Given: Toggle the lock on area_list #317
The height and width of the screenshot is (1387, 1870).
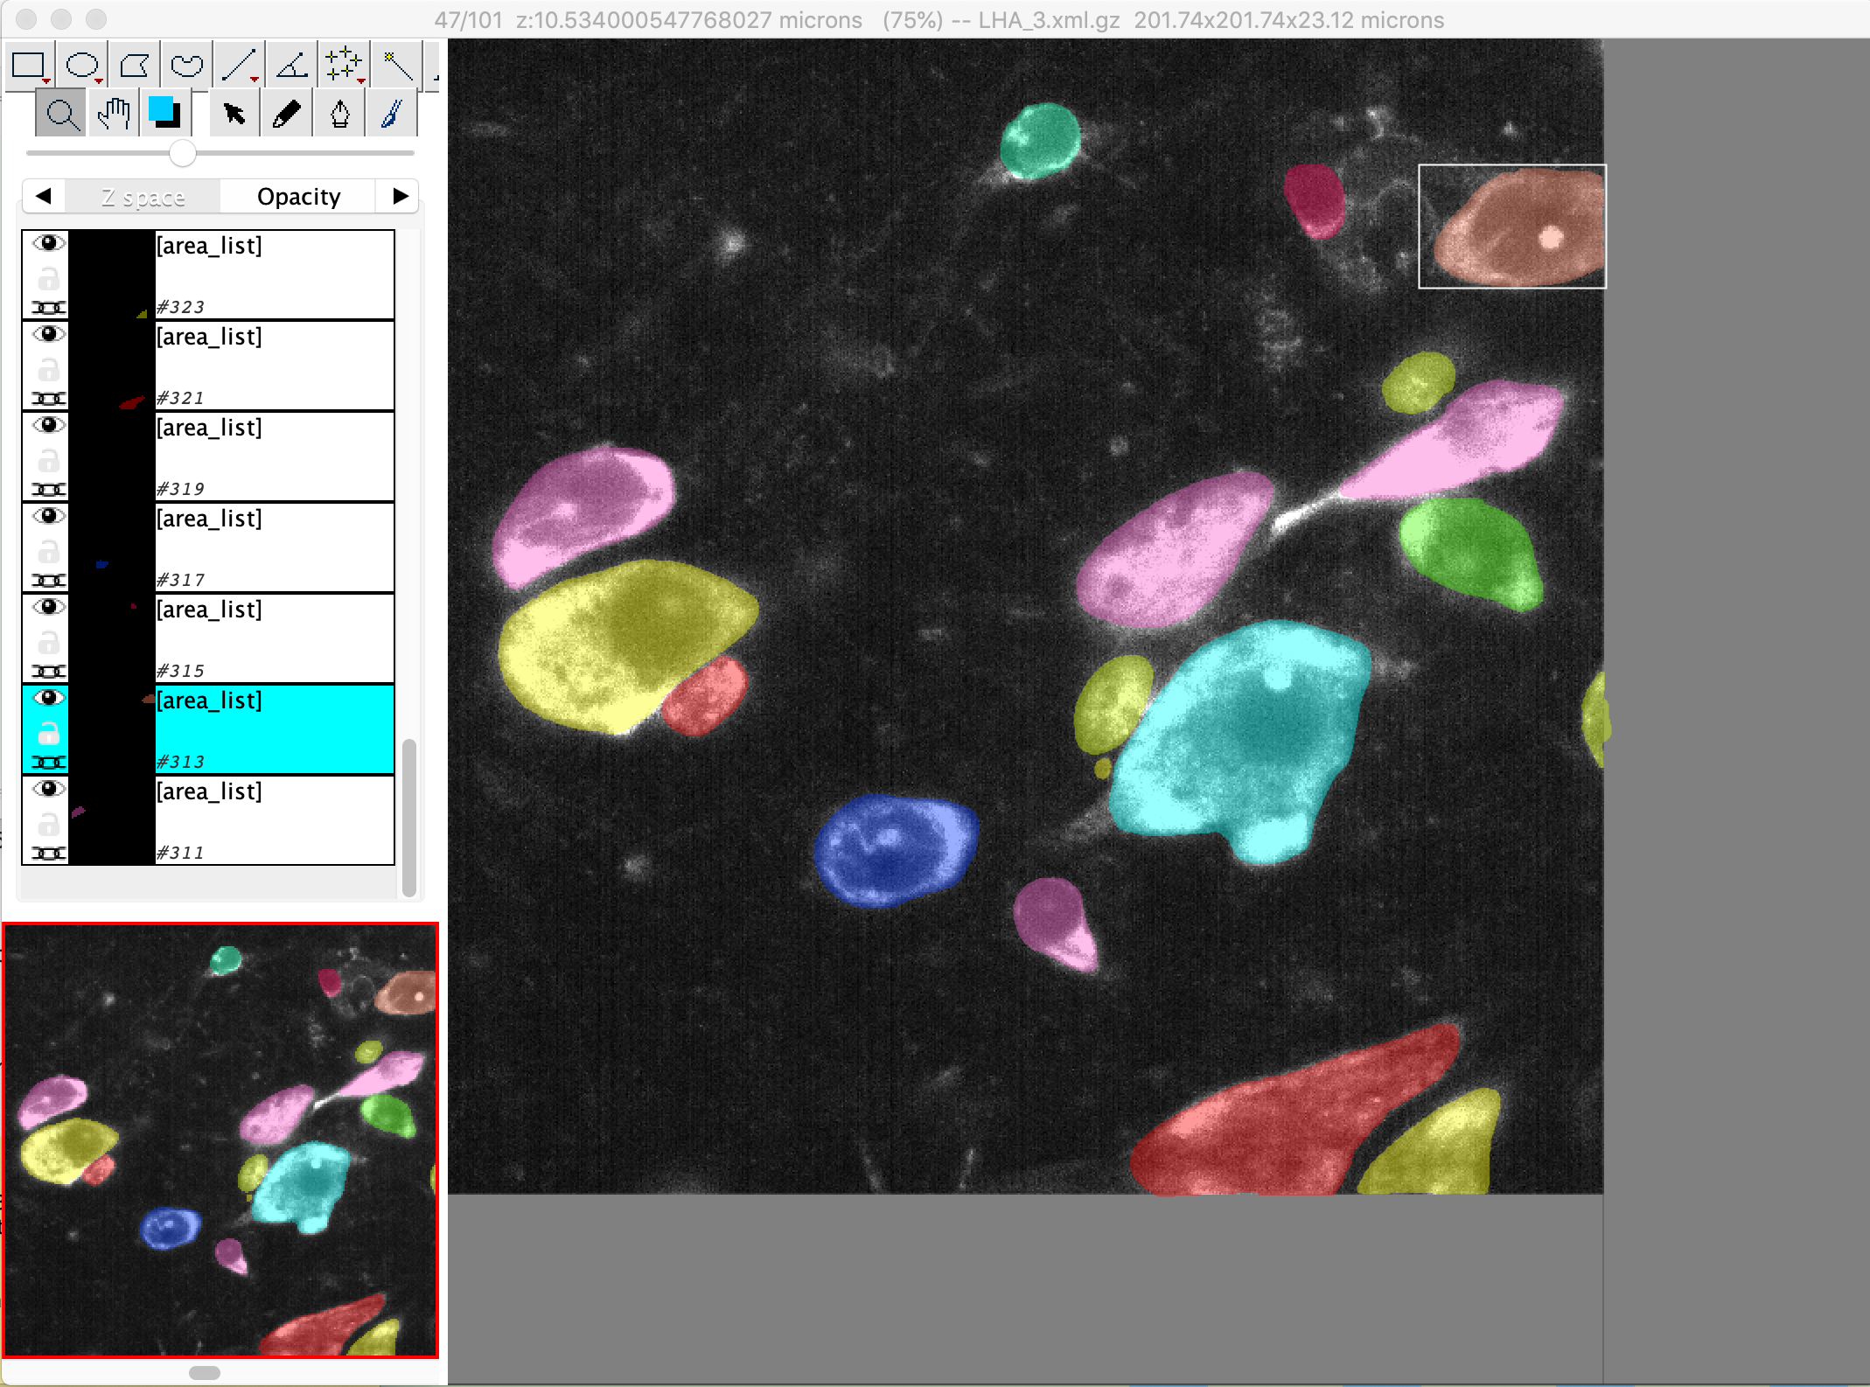Looking at the screenshot, I should pyautogui.click(x=49, y=551).
